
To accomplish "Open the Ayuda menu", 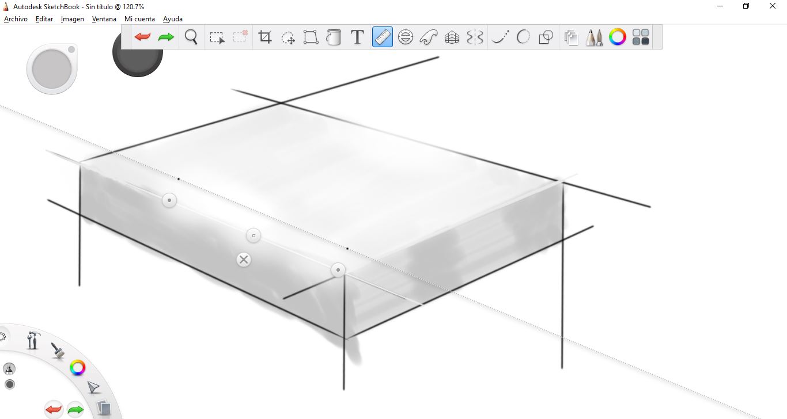I will [x=173, y=19].
